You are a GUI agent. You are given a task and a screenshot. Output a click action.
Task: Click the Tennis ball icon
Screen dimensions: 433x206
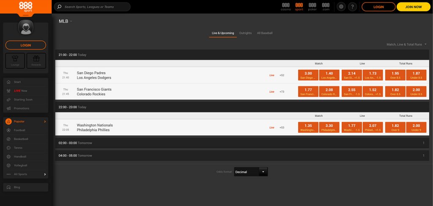[8, 148]
